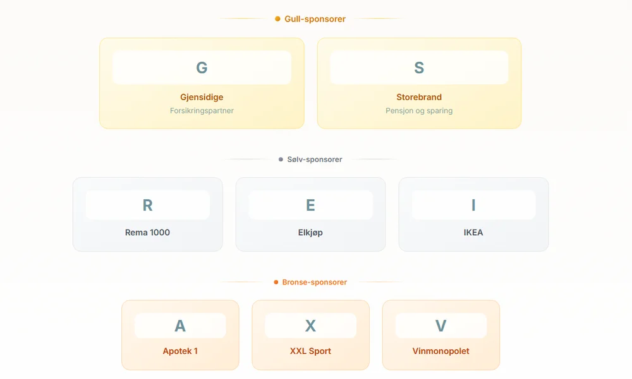Click the Elkjøp "E" logo
This screenshot has width=632, height=379.
coord(310,205)
